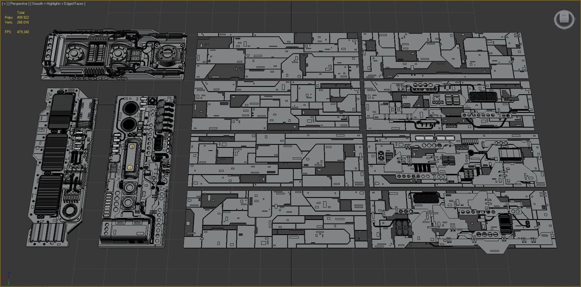581x287 pixels.
Task: Select the vertical model with three ribbed vent grilles
Action: click(x=63, y=167)
